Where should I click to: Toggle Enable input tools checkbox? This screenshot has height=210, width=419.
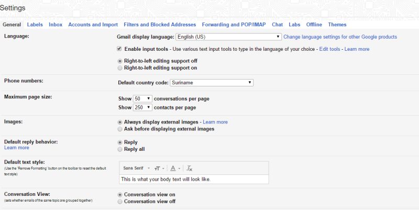click(119, 49)
